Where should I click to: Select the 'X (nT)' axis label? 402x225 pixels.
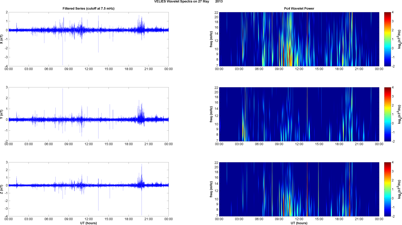tap(2, 39)
